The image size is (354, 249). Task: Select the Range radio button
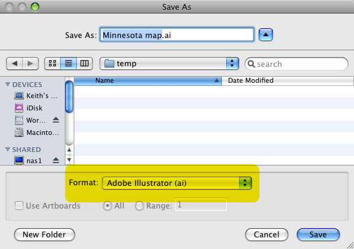click(140, 205)
